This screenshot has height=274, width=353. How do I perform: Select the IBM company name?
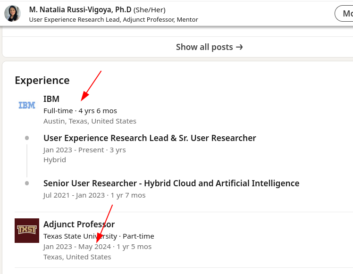pyautogui.click(x=51, y=99)
